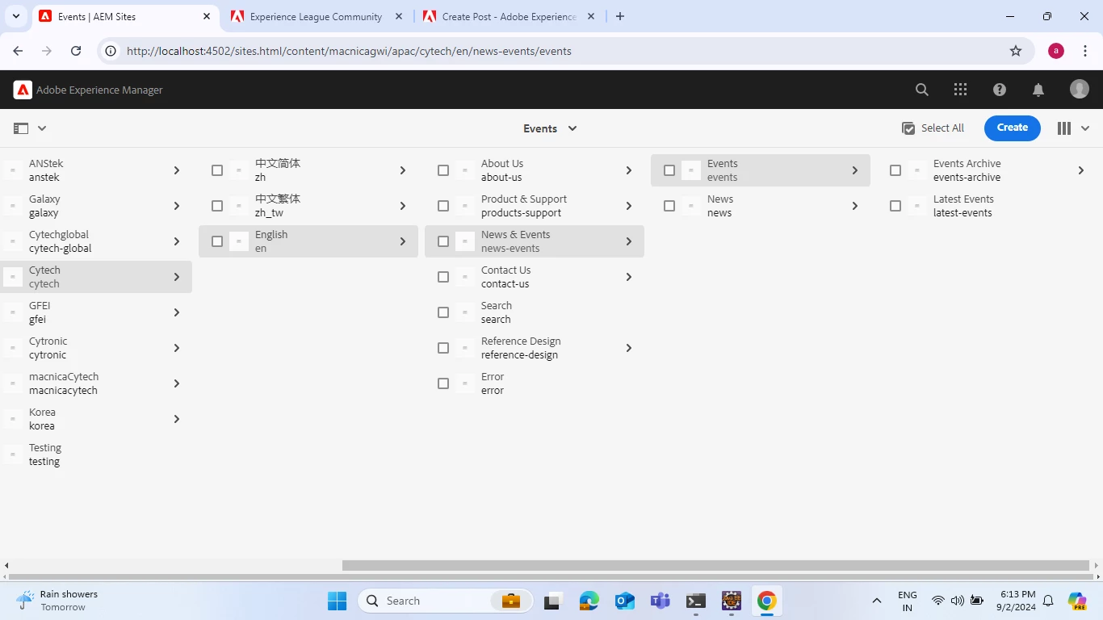Open the AEM user profile avatar
Viewport: 1103px width, 620px height.
coord(1080,90)
